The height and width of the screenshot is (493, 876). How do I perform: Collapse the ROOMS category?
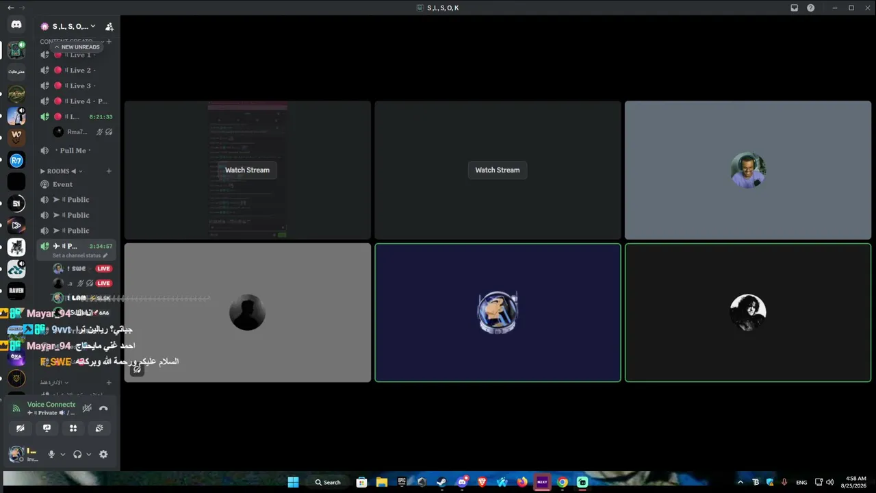(x=62, y=171)
